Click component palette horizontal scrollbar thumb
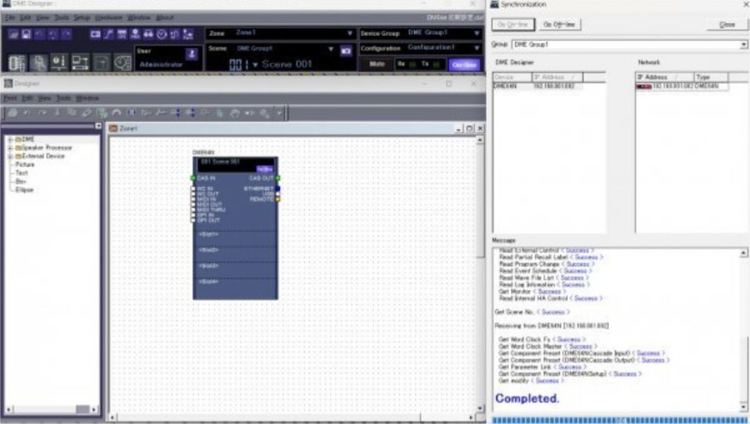The width and height of the screenshot is (750, 424). [x=83, y=409]
